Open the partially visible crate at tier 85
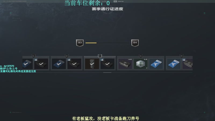This screenshot has height=121, width=215. coord(187,64)
